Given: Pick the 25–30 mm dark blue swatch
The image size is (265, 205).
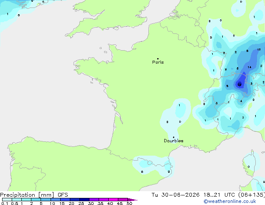Looking at the screenshot, I should [84, 200].
